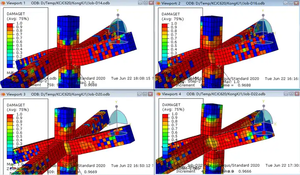The width and height of the screenshot is (300, 175).
Task: Click the 3D view compass in Viewport 4
Action: [x=266, y=119]
